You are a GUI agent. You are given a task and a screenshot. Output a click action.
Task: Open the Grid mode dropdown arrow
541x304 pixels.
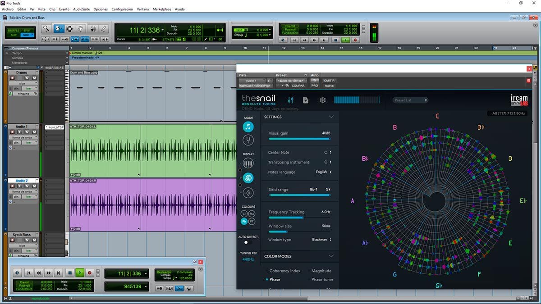[33, 35]
